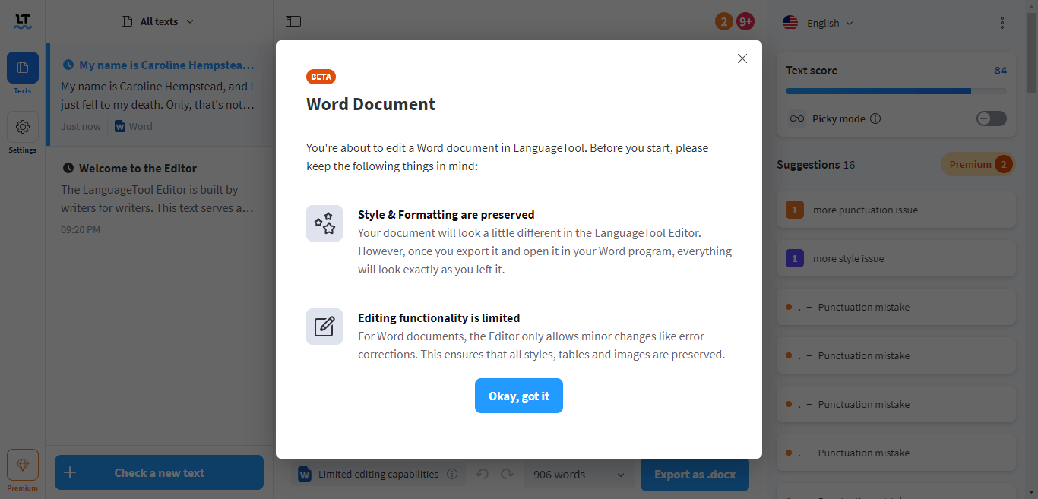The height and width of the screenshot is (499, 1038).
Task: Open the All texts dropdown
Action: pyautogui.click(x=157, y=21)
